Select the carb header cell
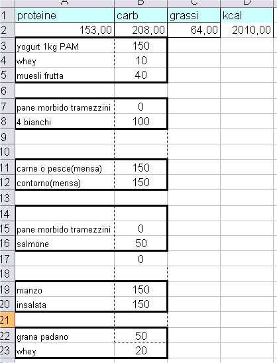This screenshot has width=277, height=363. tap(140, 15)
